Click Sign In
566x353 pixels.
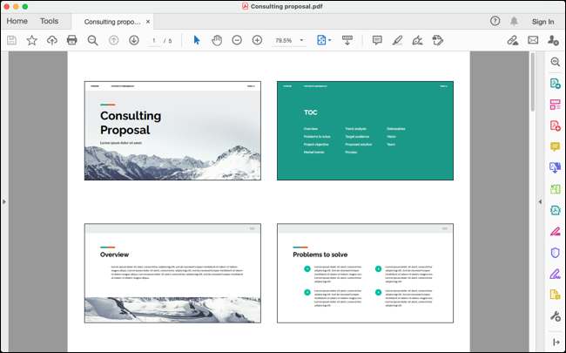click(x=542, y=22)
